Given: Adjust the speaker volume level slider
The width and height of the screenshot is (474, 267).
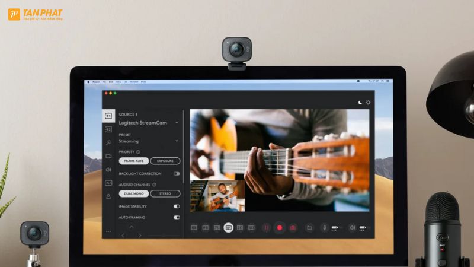Looking at the screenshot, I should [363, 228].
